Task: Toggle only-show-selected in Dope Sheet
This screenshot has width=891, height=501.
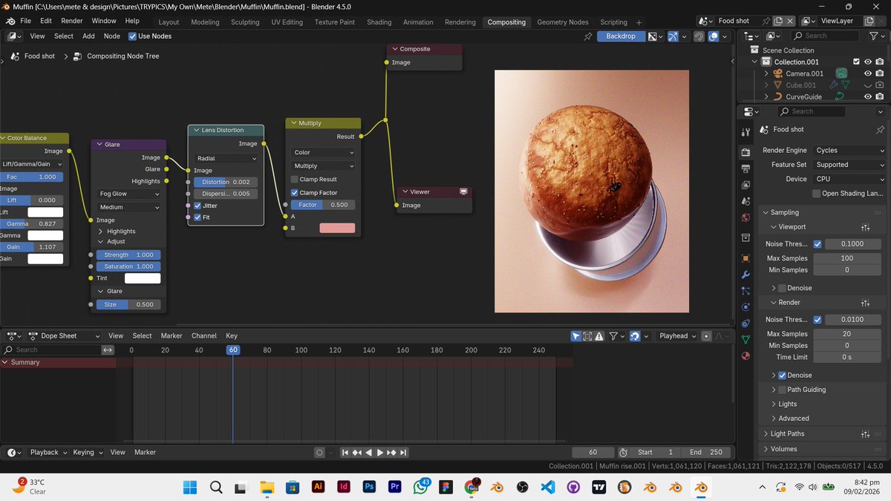Action: [x=575, y=336]
